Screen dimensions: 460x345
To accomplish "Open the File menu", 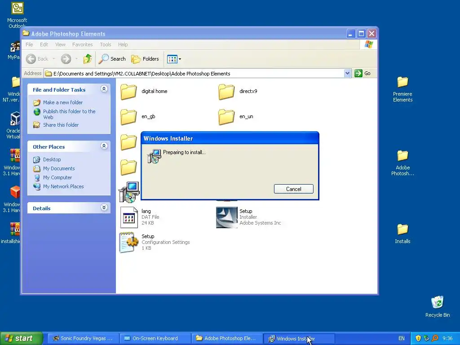I will 29,44.
